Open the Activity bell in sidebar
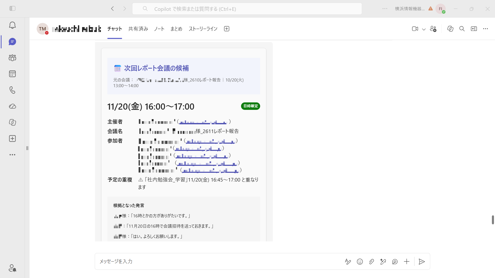The width and height of the screenshot is (495, 278). click(x=12, y=25)
